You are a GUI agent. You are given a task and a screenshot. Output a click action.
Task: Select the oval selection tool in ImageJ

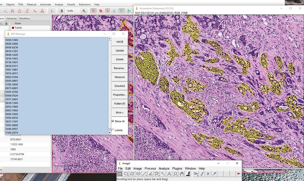(126, 174)
